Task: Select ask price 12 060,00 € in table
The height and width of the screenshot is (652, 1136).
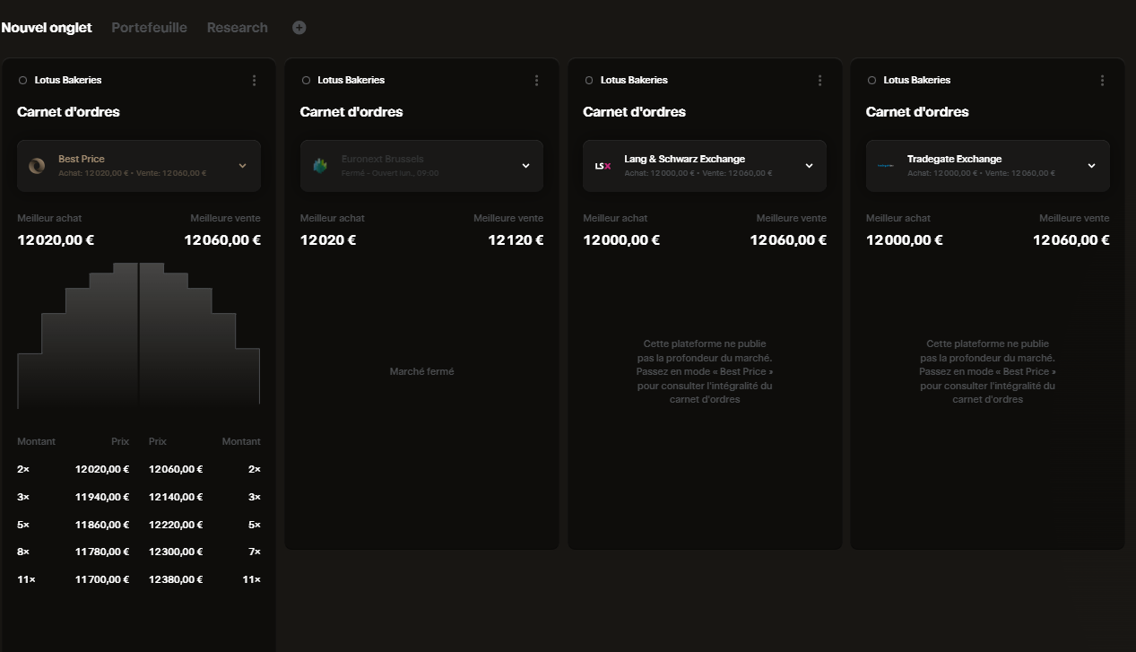Action: click(176, 469)
